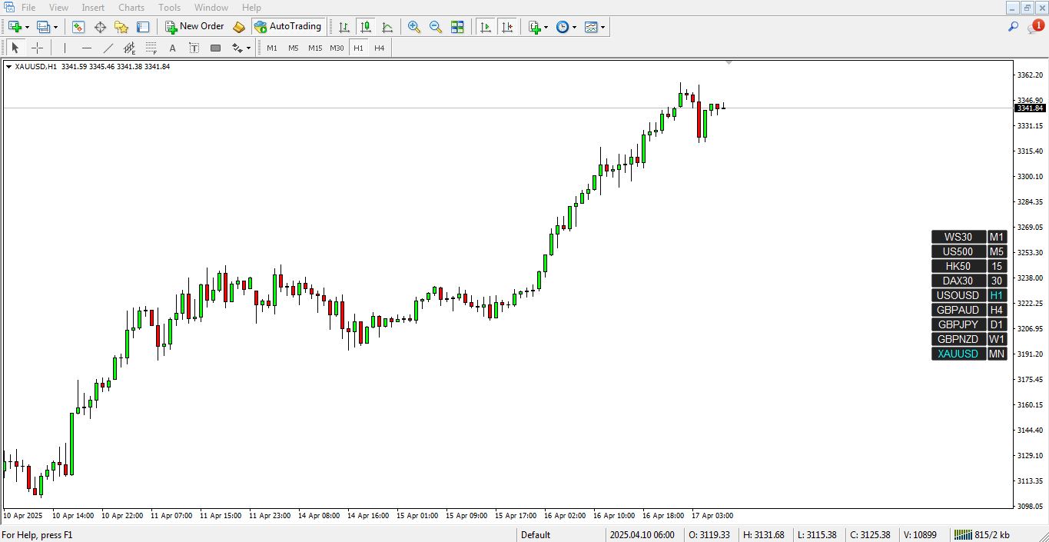Click the Default profile in the status bar

(x=536, y=535)
